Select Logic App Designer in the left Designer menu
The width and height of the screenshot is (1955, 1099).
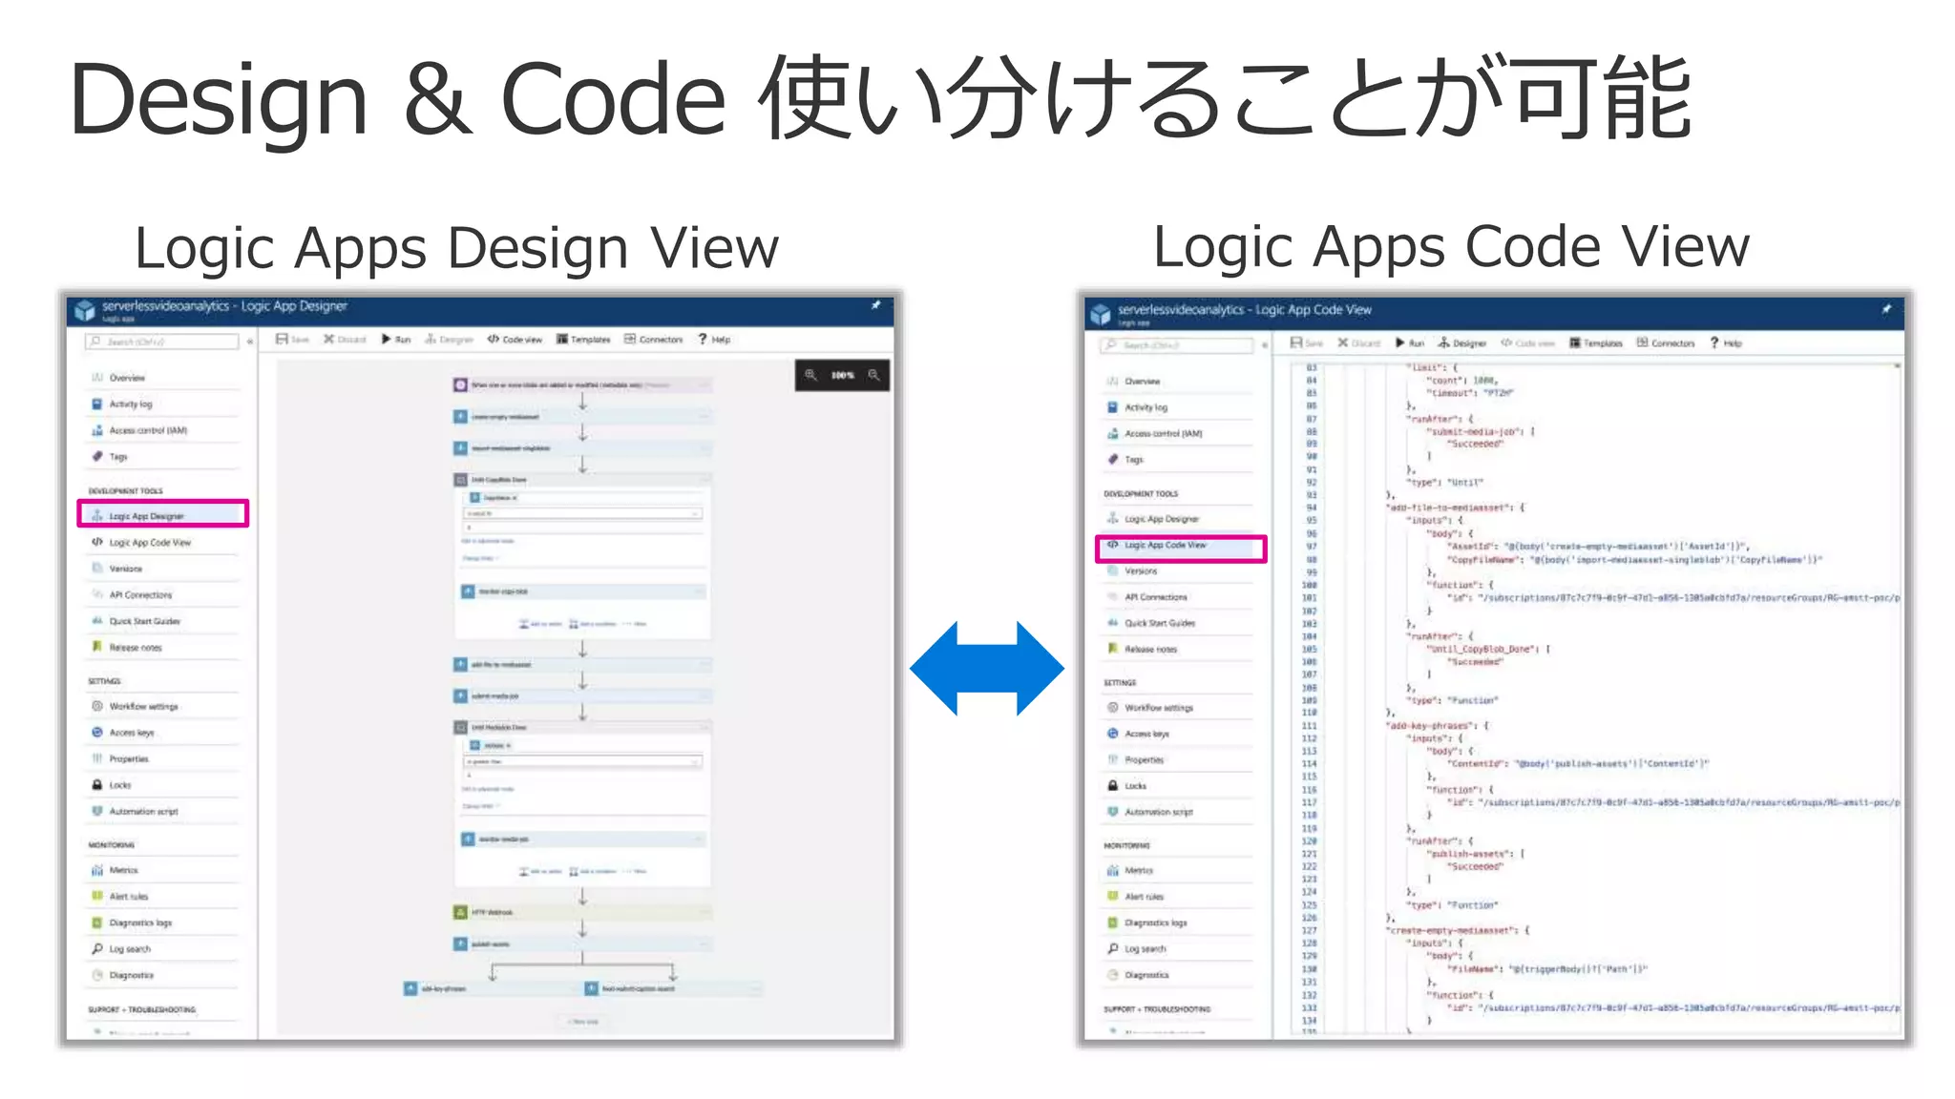146,516
